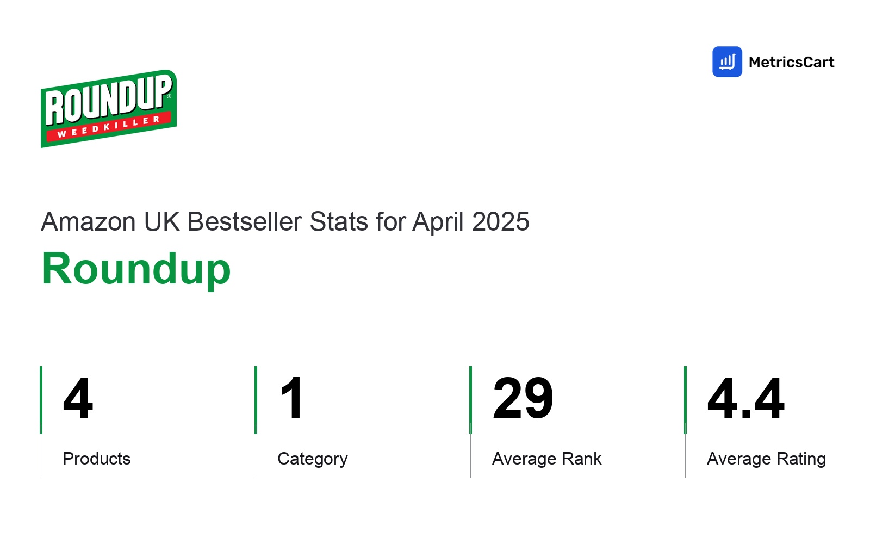This screenshot has width=870, height=544.
Task: Click the MetricsCart blue chart icon
Action: [727, 61]
